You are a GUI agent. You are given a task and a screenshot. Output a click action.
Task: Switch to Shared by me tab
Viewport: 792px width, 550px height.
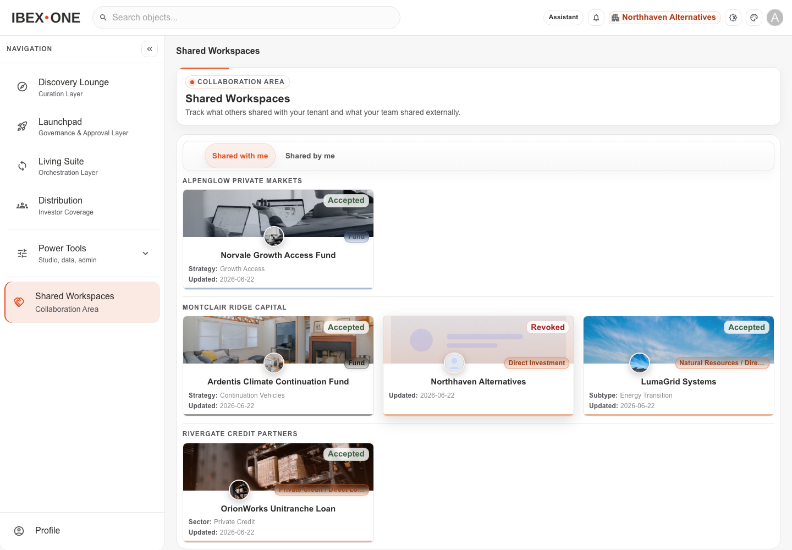point(310,156)
